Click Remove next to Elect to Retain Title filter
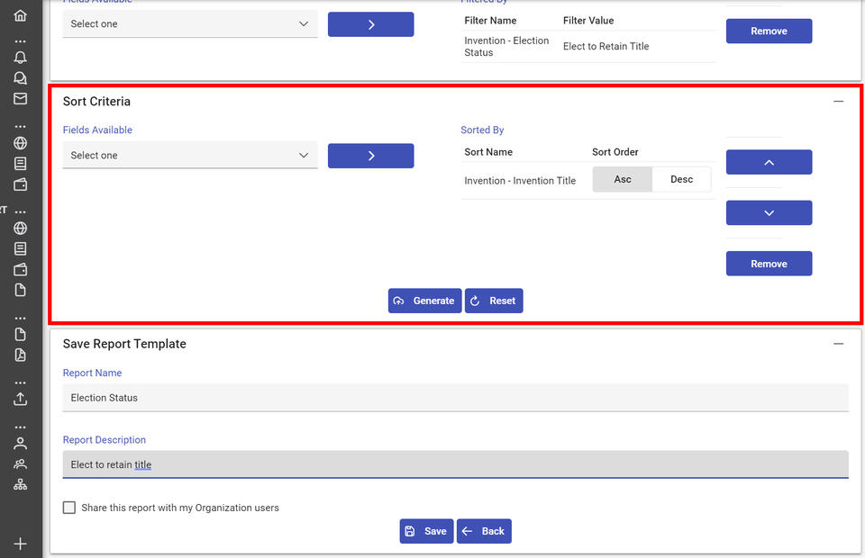 [769, 31]
